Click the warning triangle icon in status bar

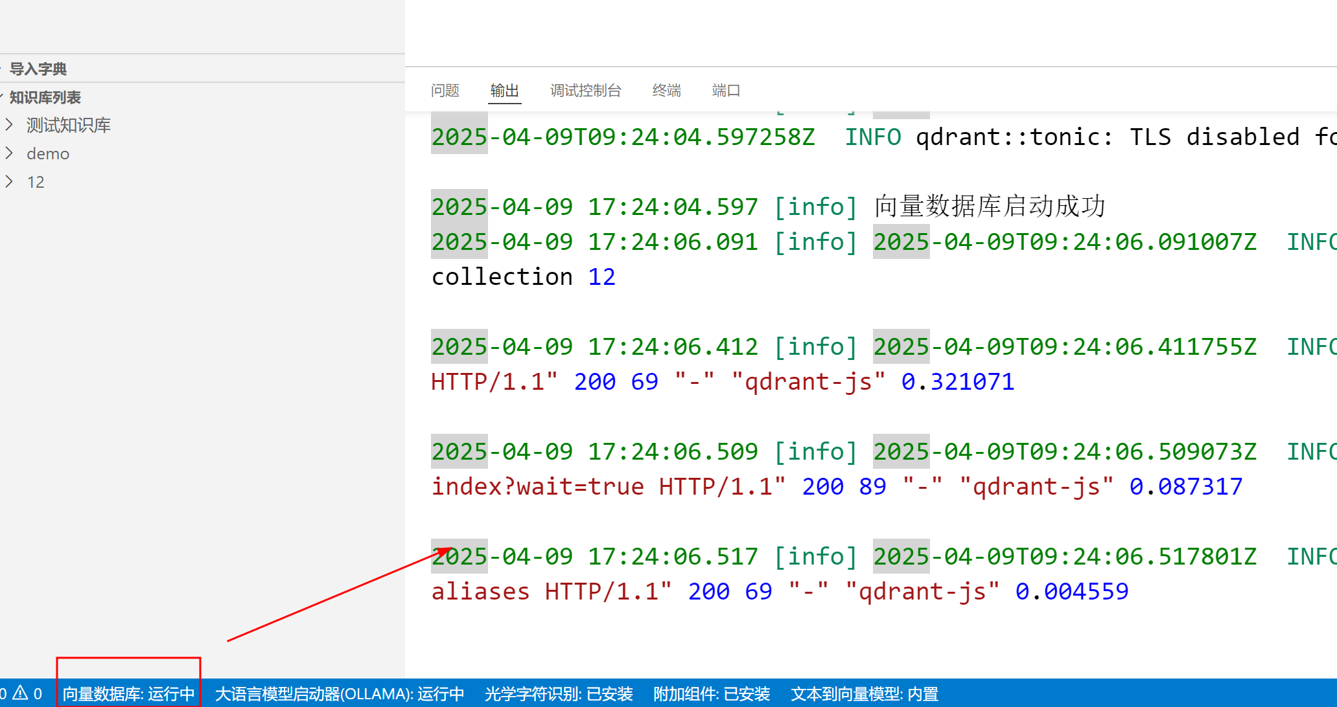[x=21, y=693]
